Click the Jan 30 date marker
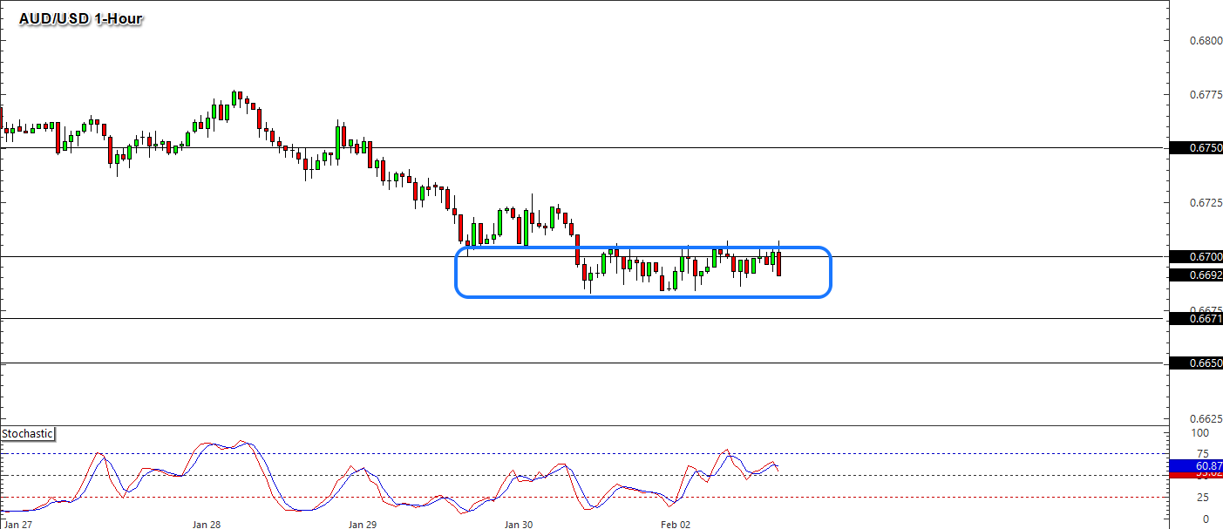The height and width of the screenshot is (529, 1223). point(518,524)
